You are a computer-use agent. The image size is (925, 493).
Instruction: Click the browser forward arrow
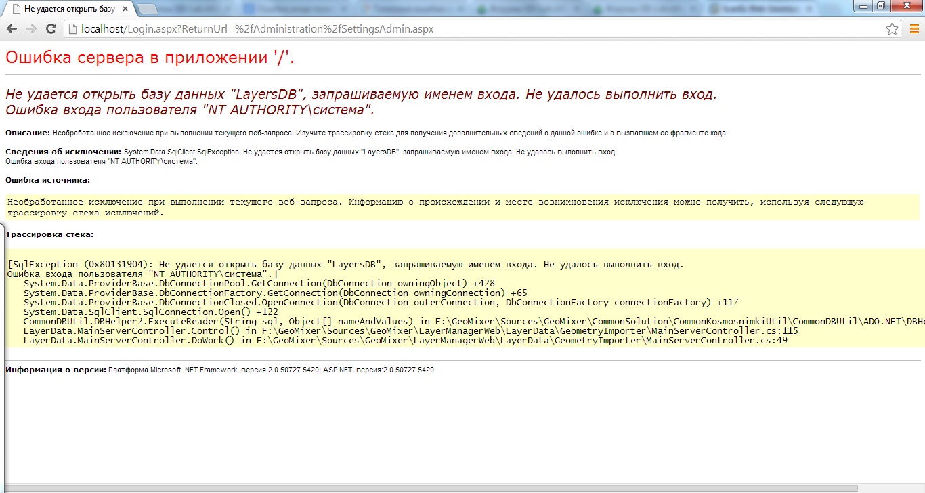pos(31,29)
